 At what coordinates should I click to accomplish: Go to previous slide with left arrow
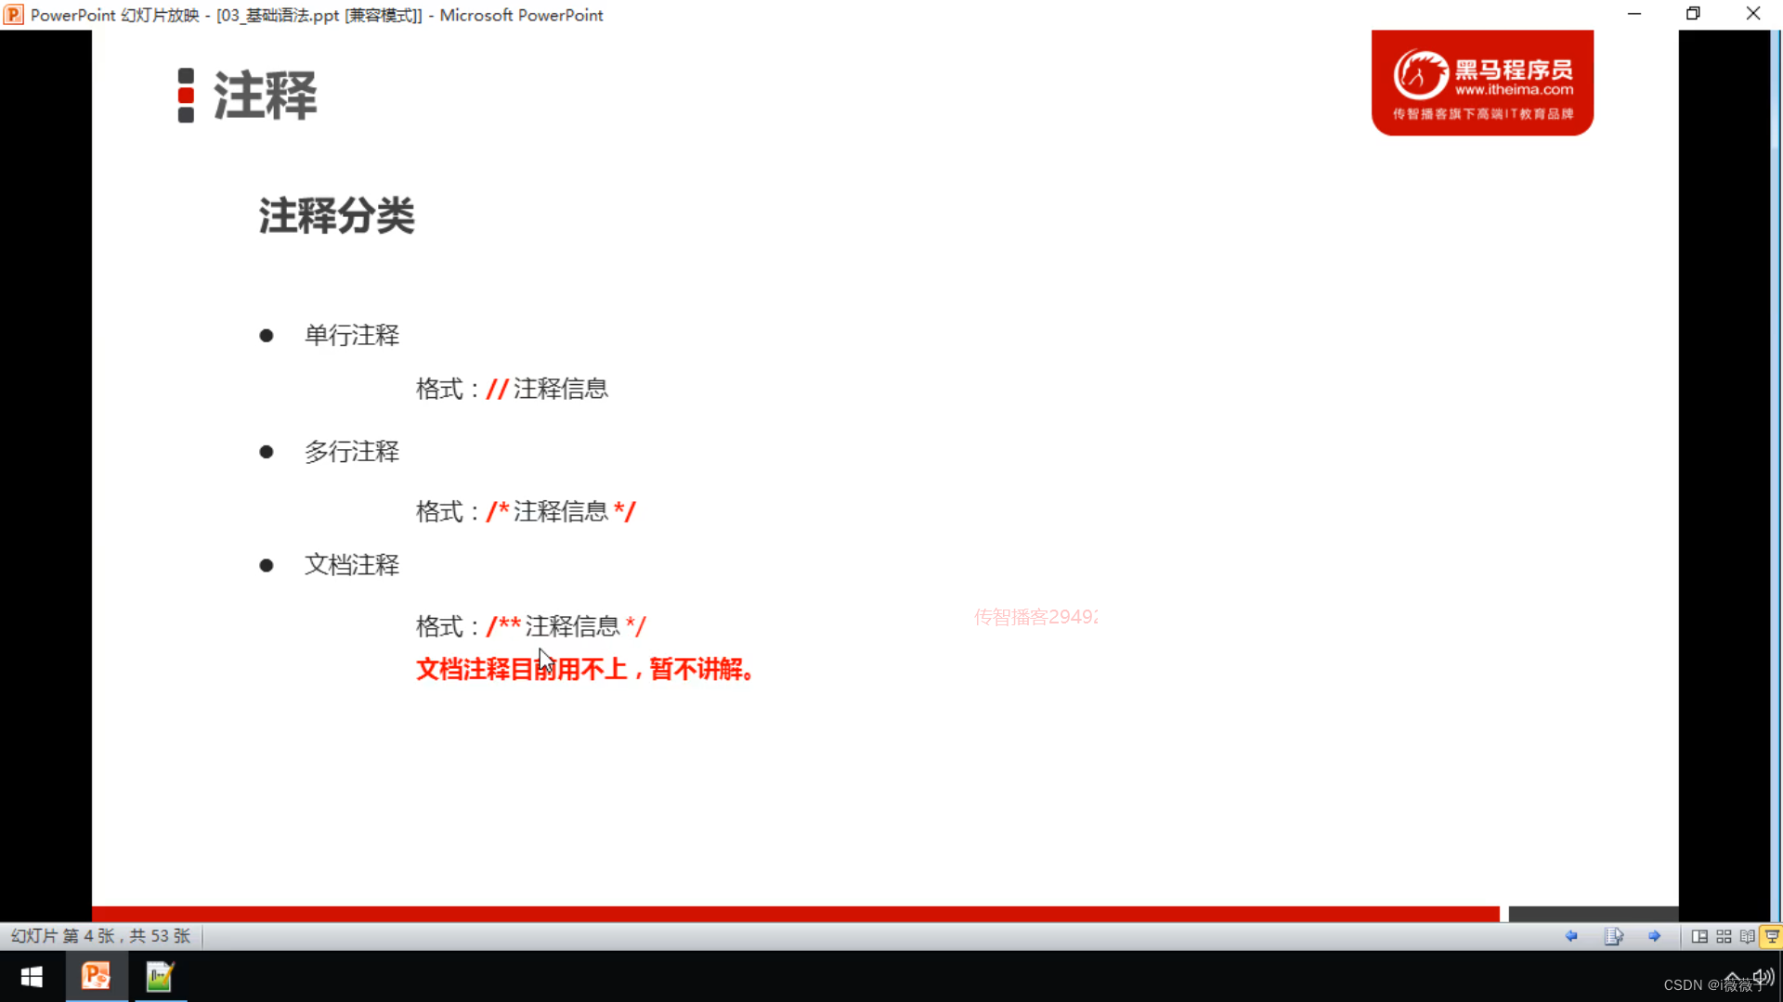coord(1571,936)
